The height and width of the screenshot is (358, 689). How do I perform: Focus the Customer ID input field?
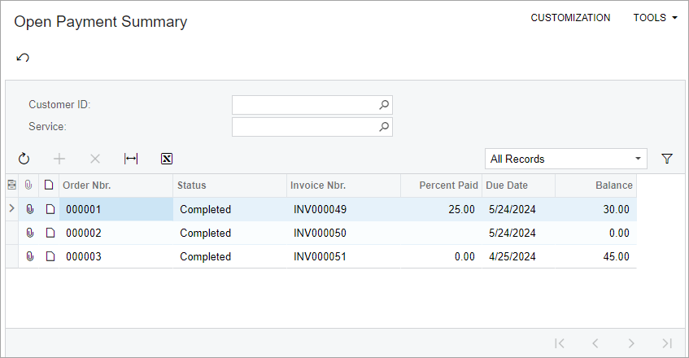304,105
